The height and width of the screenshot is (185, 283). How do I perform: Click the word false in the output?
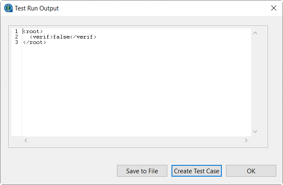click(x=61, y=37)
